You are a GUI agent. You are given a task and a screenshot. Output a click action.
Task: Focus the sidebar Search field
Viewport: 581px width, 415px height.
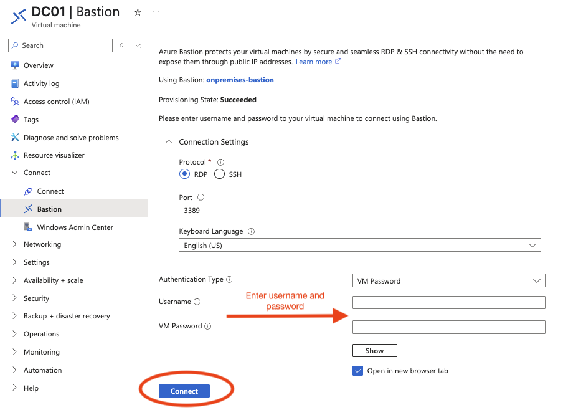[x=60, y=45]
